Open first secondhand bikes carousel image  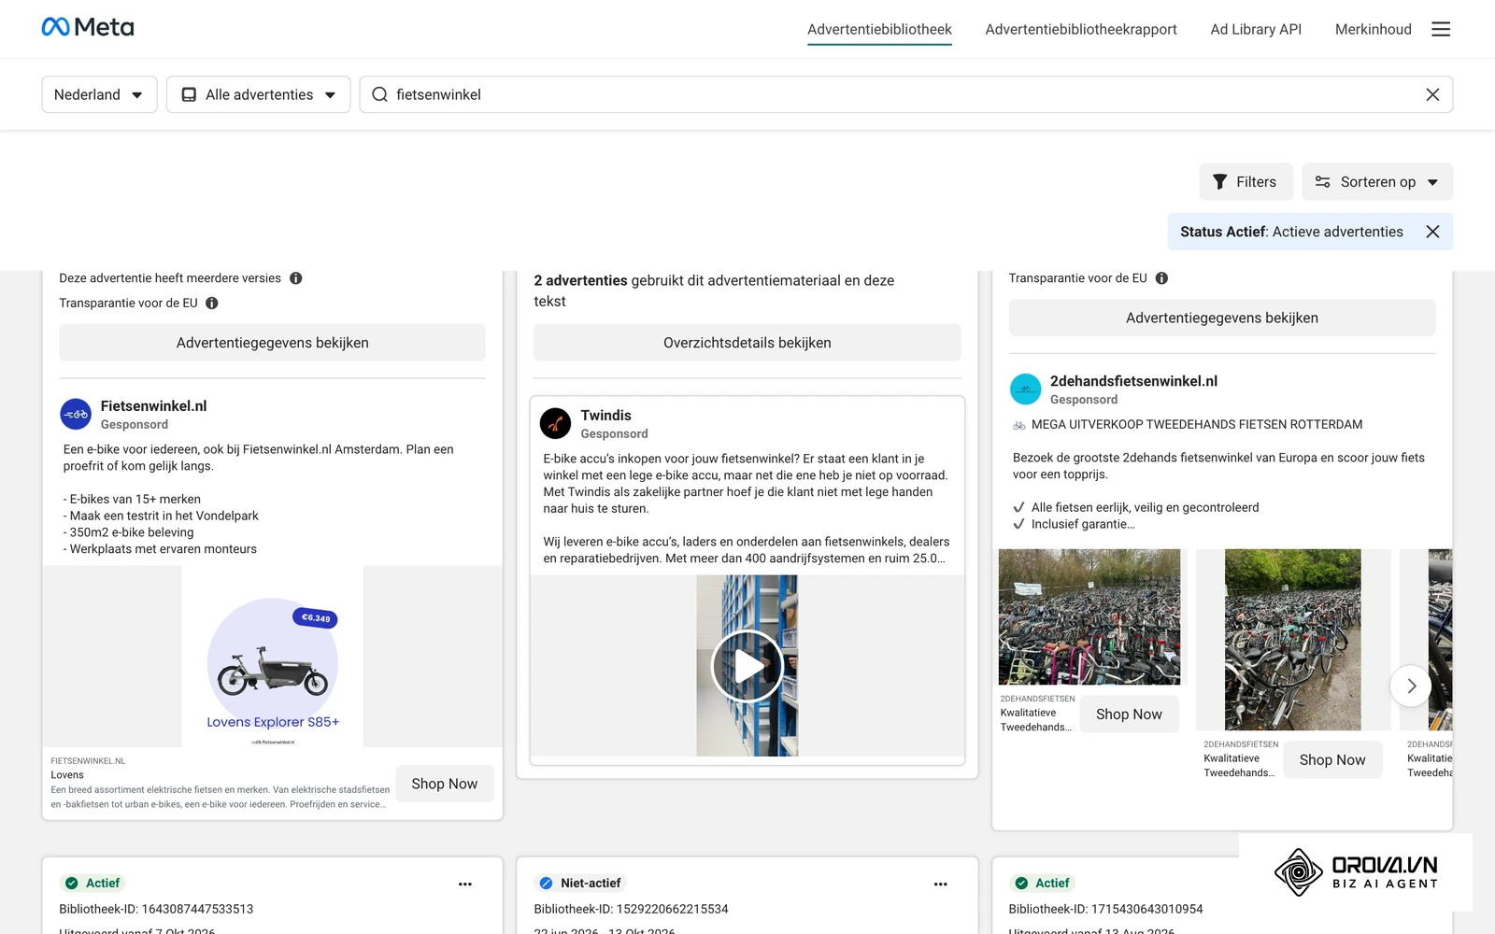pyautogui.click(x=1089, y=617)
